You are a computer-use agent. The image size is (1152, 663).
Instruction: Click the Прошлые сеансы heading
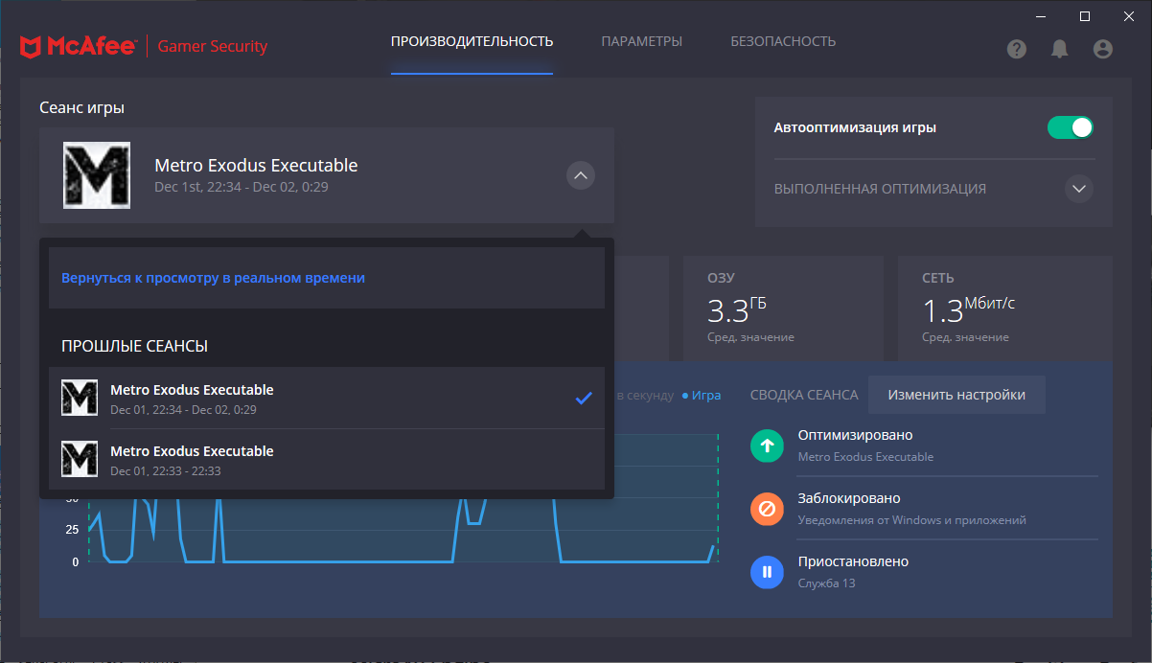[134, 346]
